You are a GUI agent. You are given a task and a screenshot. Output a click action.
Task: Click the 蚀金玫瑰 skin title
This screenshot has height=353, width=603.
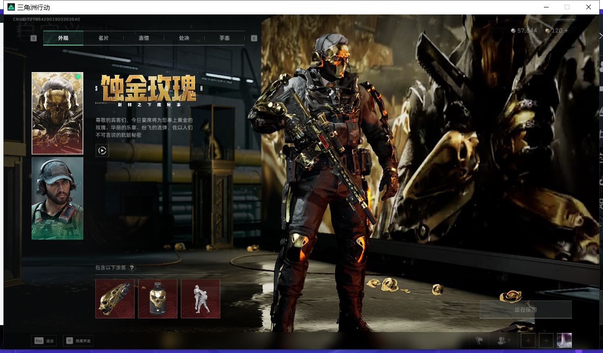pyautogui.click(x=149, y=88)
